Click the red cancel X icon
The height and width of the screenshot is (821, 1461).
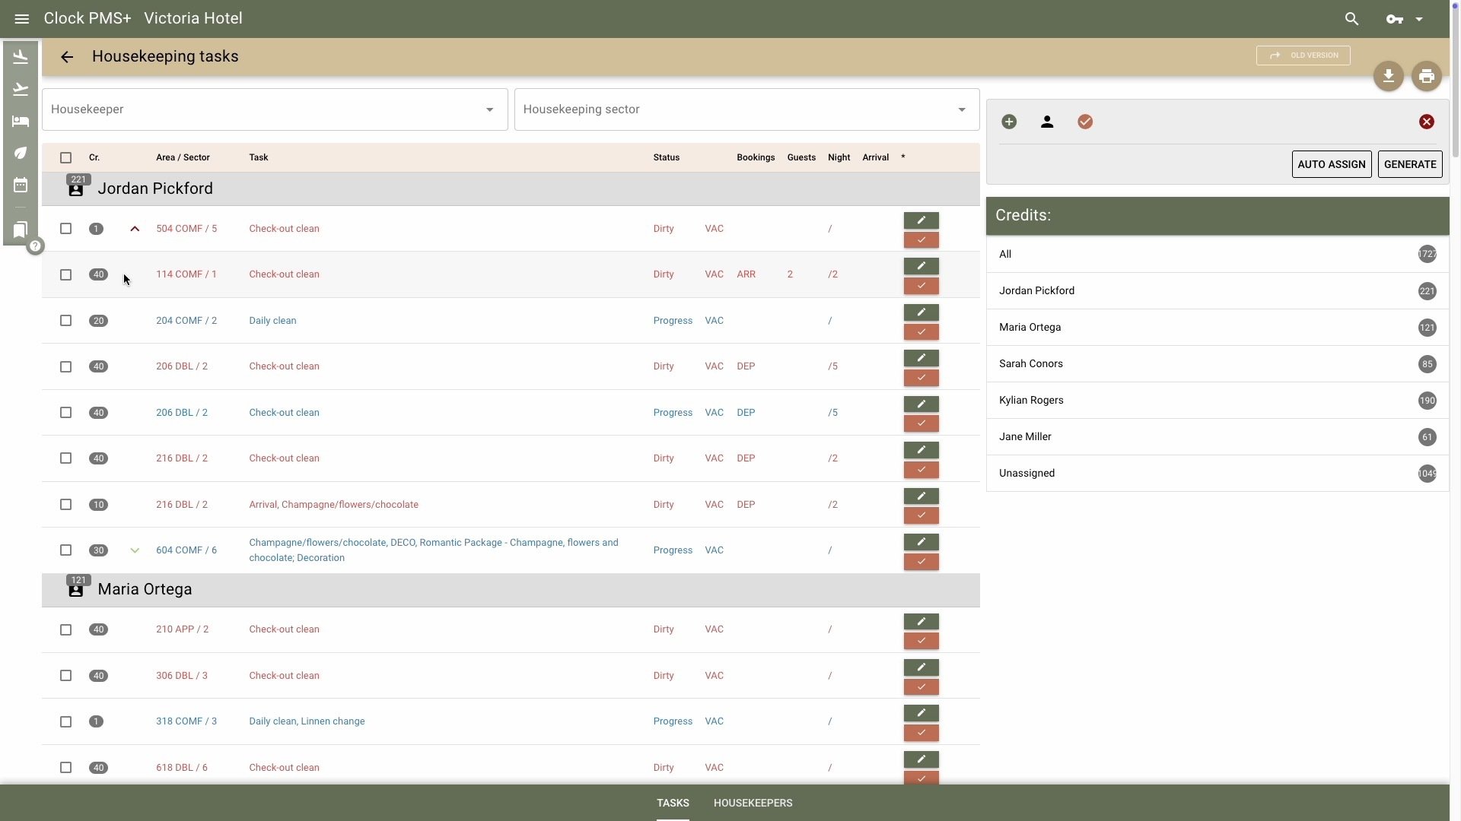pos(1426,122)
